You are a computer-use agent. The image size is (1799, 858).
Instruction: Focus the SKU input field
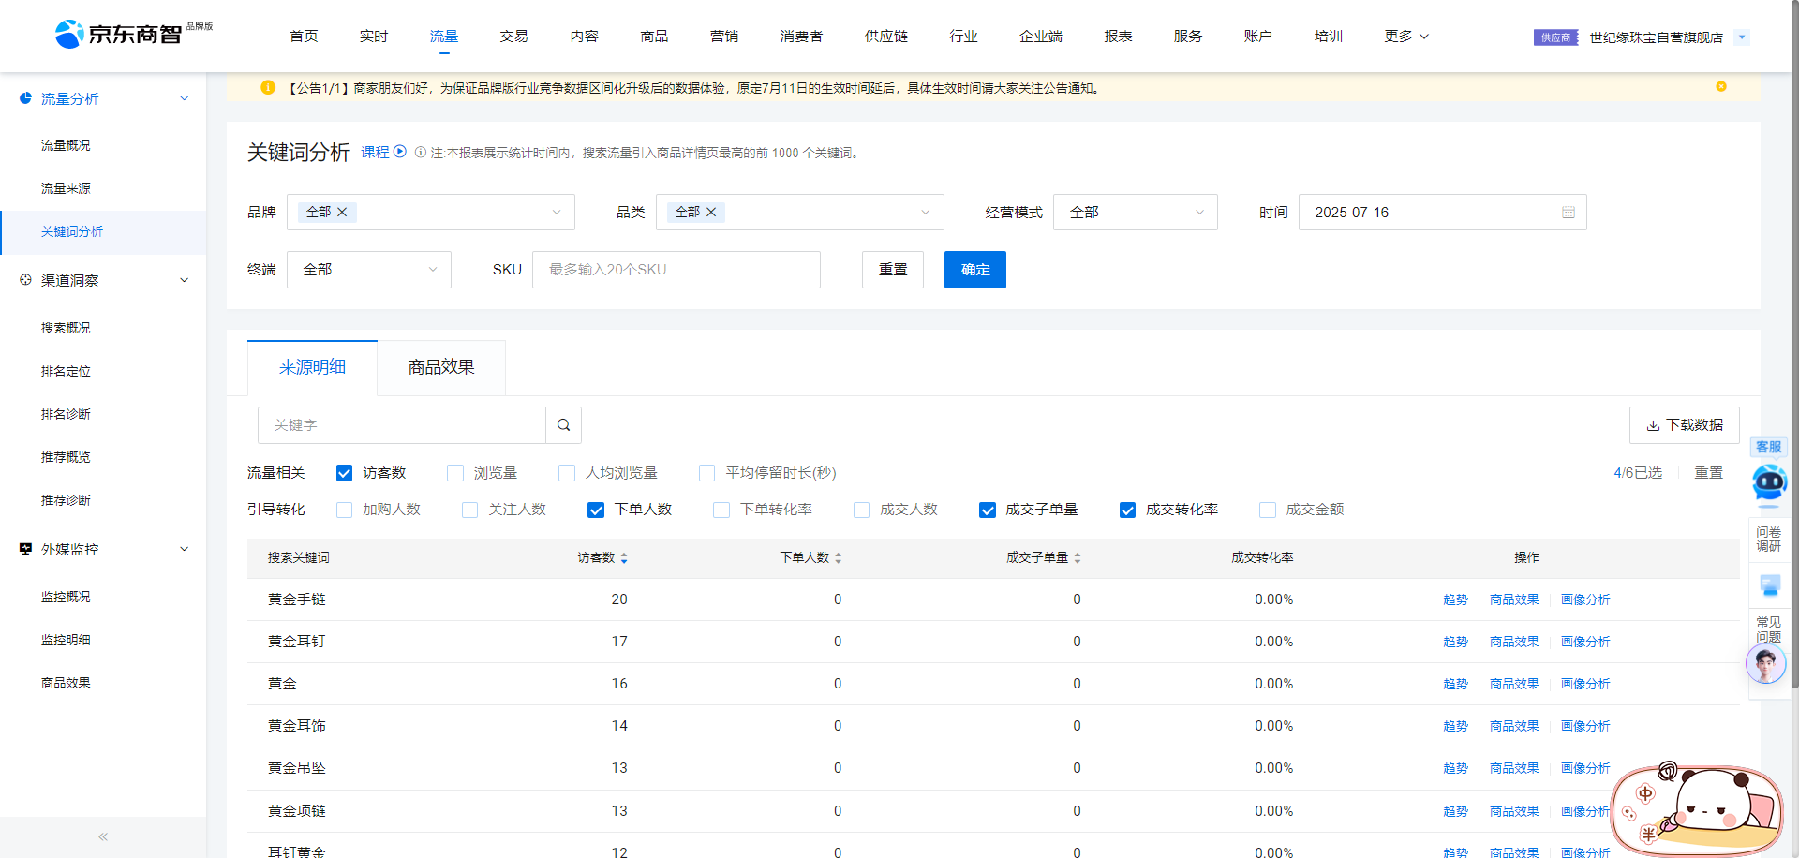pos(676,270)
